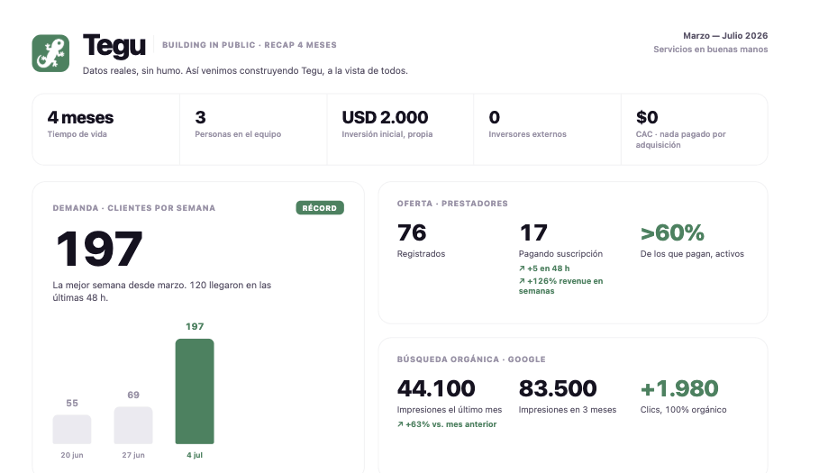Click the 20 jun bar
This screenshot has height=473, width=819.
(x=72, y=429)
